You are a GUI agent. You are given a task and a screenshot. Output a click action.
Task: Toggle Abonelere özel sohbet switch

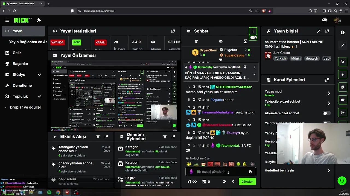tap(326, 113)
